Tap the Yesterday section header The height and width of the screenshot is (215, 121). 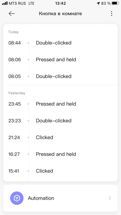(x=17, y=93)
